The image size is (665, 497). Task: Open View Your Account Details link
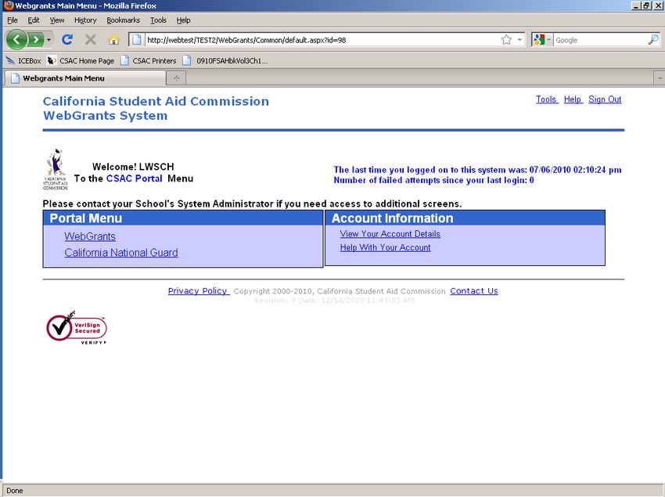tap(390, 234)
